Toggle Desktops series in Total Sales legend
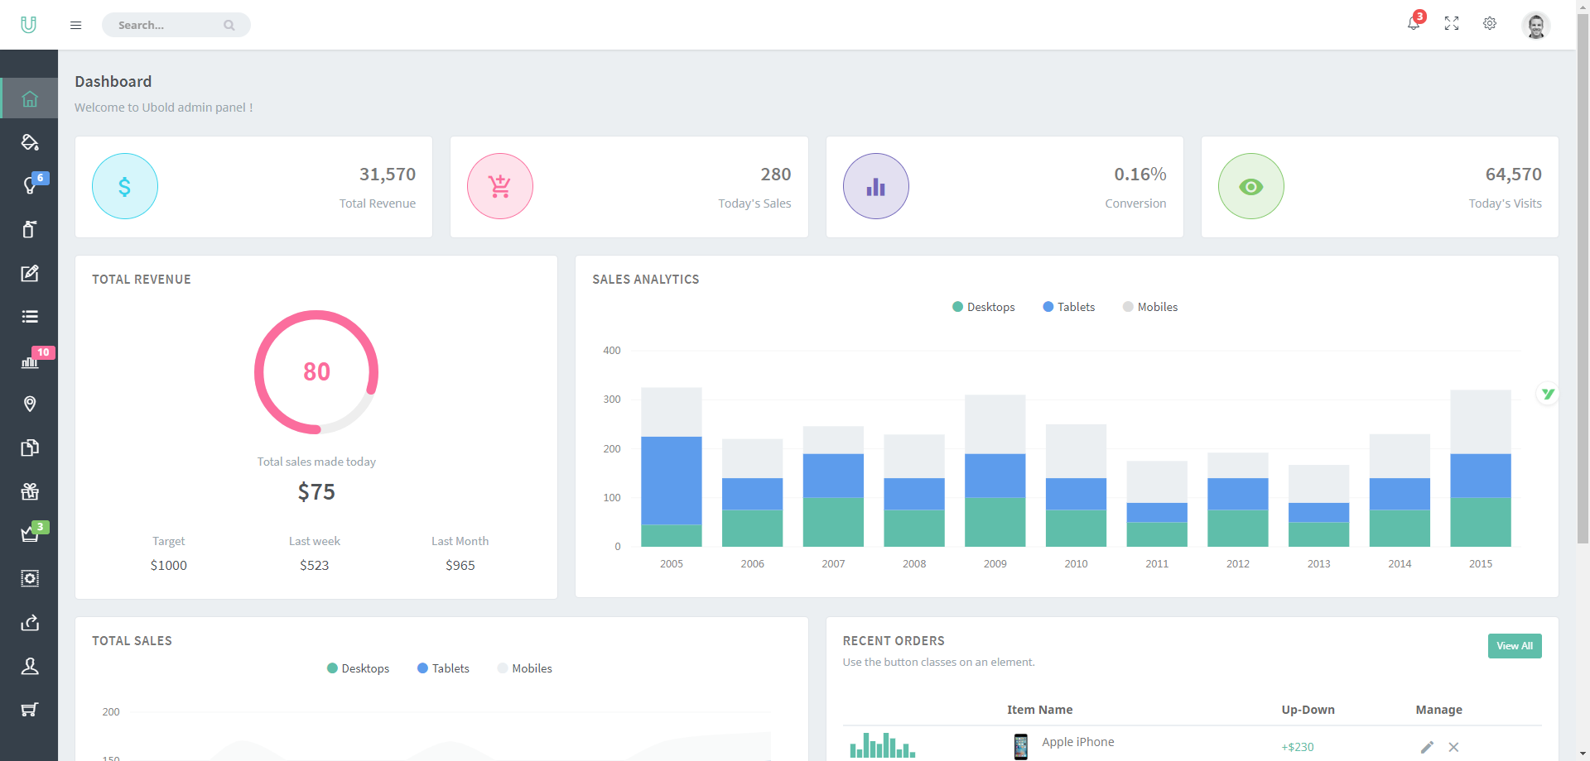 click(x=358, y=668)
